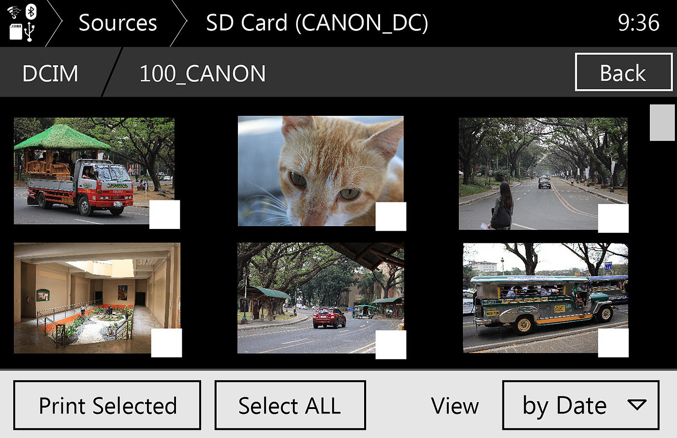The height and width of the screenshot is (438, 677).
Task: Tap the Bluetooth status icon
Action: [31, 12]
